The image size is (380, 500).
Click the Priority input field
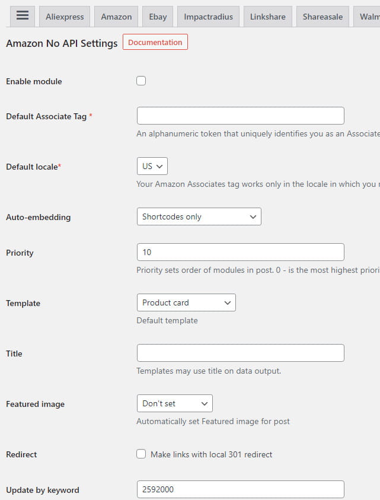click(x=240, y=252)
